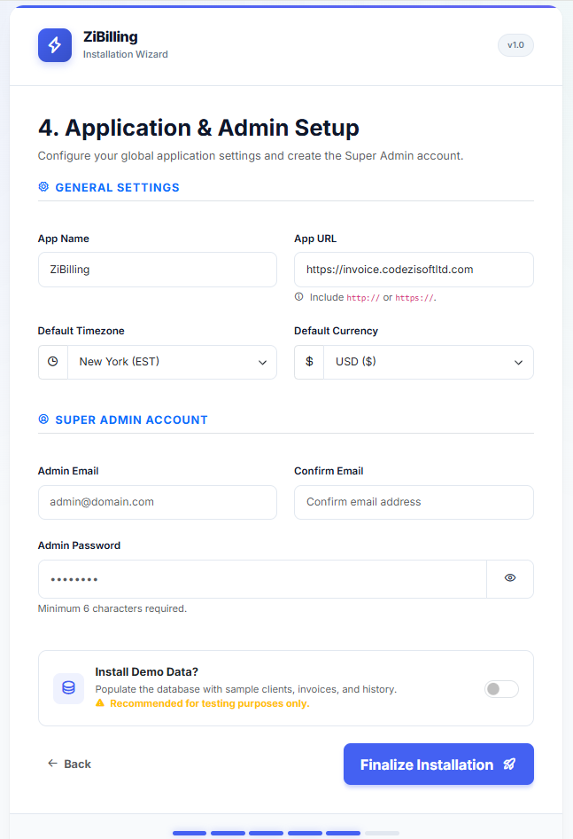Click the fourth progress step indicator
This screenshot has height=839, width=573.
tap(305, 833)
